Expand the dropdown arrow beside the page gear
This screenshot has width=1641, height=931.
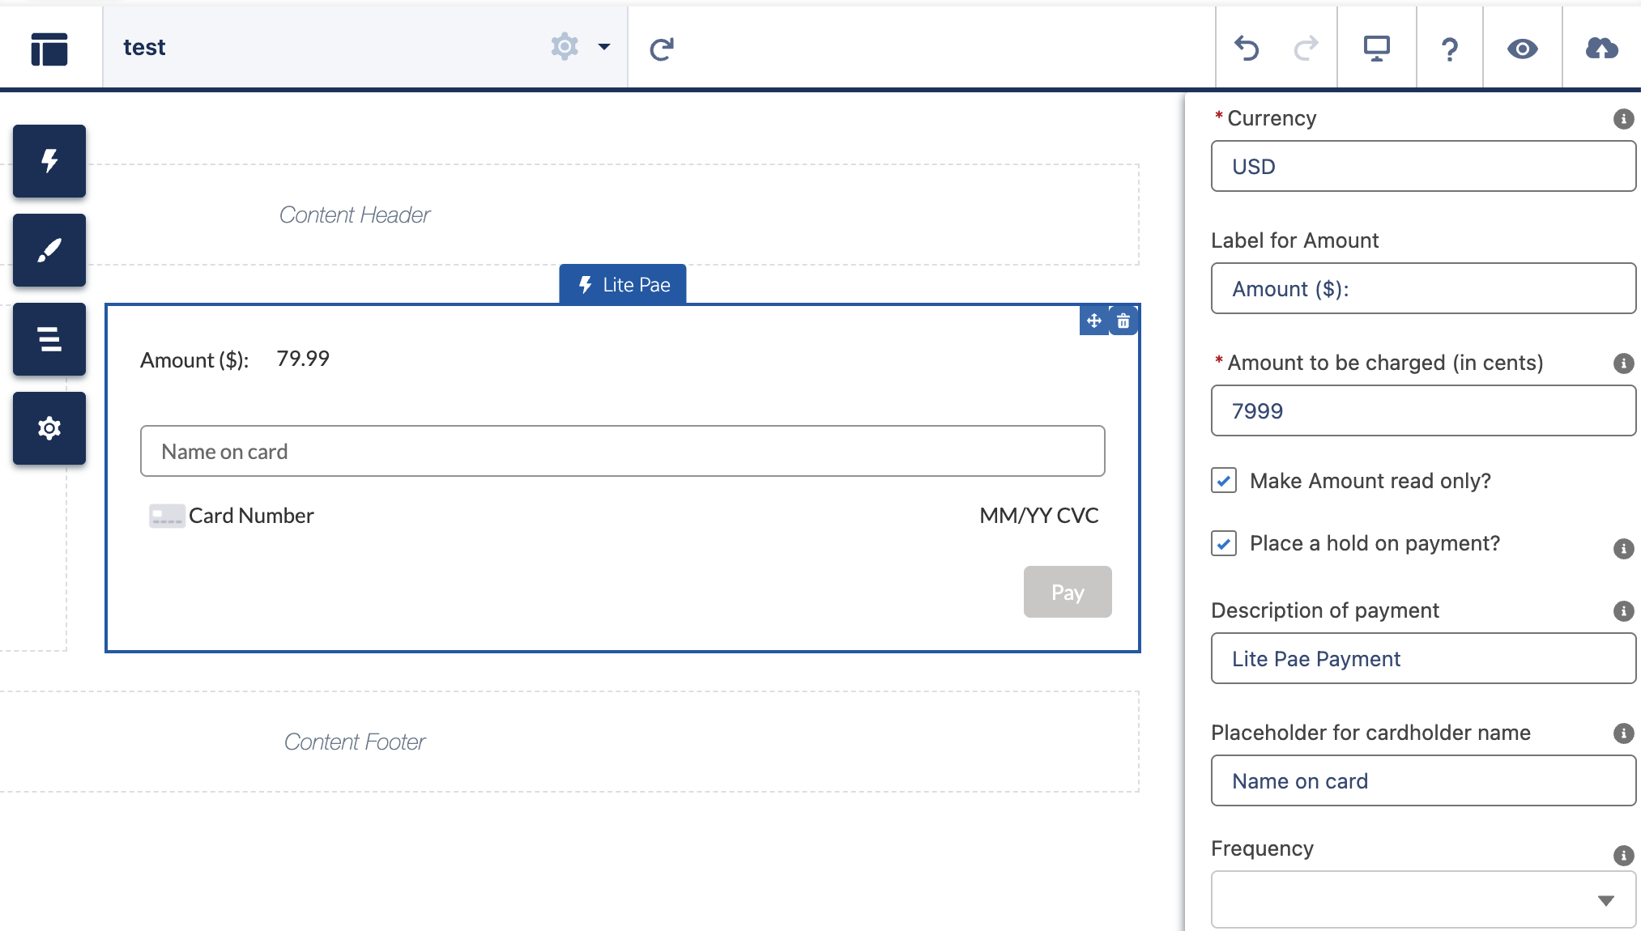click(x=604, y=47)
